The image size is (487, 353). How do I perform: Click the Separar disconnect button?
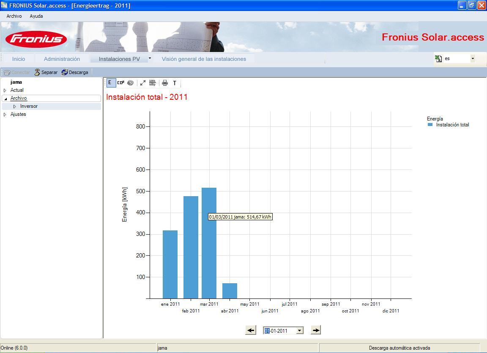46,72
